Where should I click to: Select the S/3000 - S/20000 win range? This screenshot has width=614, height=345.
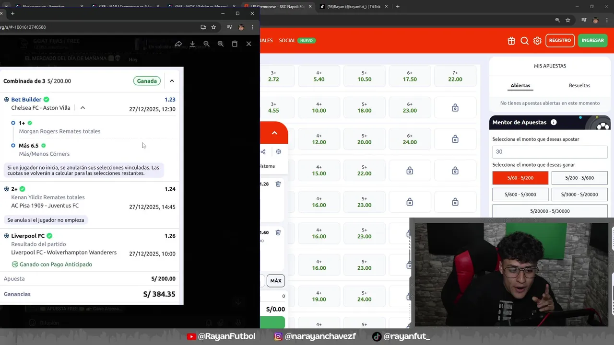579,195
